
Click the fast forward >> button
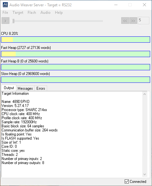click(x=133, y=21)
